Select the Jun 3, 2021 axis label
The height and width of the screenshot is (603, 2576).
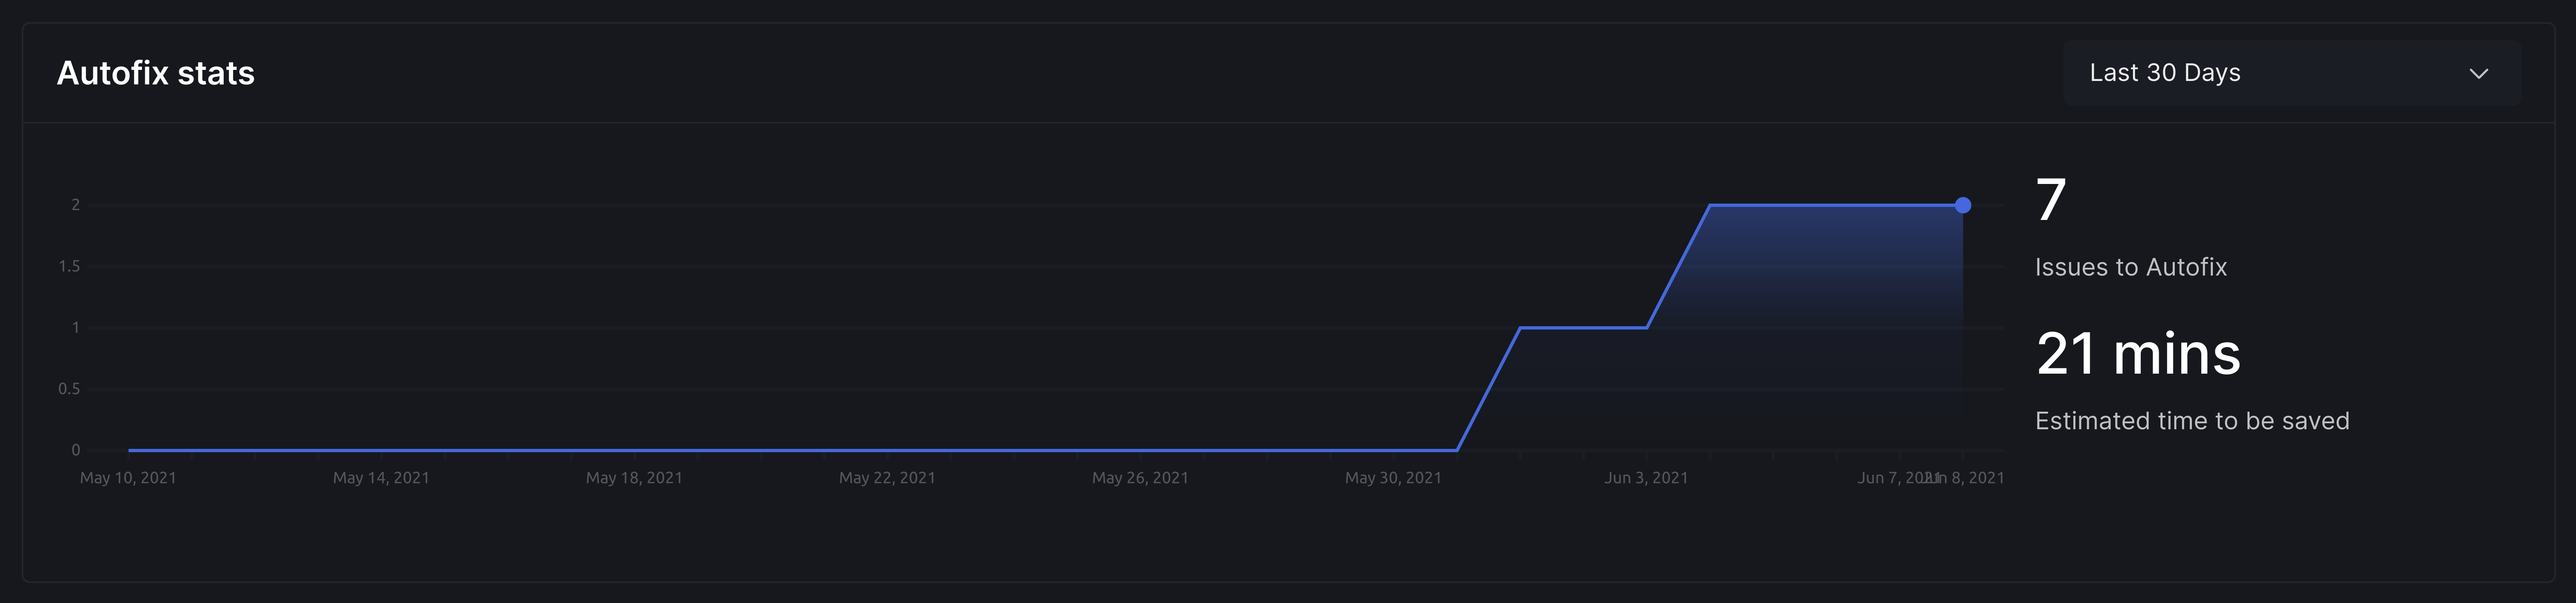(x=1646, y=478)
